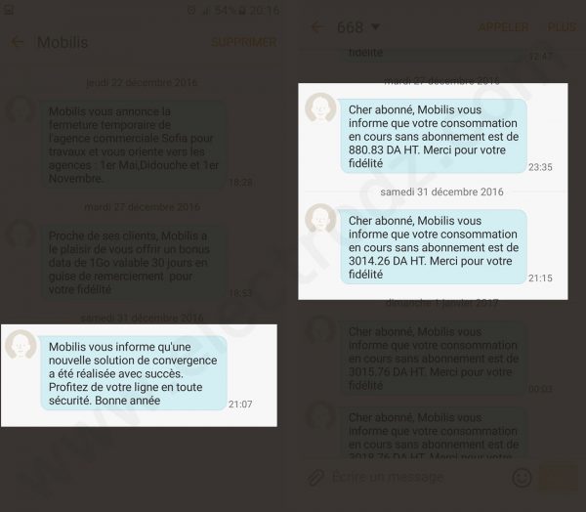The width and height of the screenshot is (586, 512).
Task: Tap avatar beside the 3015.76 DA message
Action: (320, 330)
